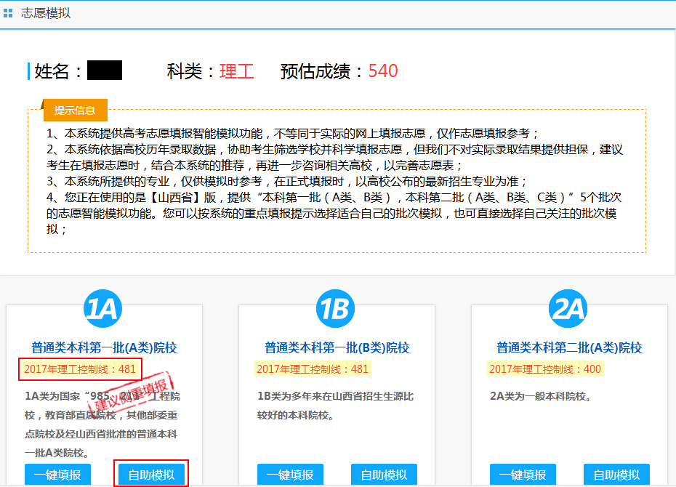676x487 pixels.
Task: Open 普通类本科第一批(A类)院校 title link
Action: [104, 347]
